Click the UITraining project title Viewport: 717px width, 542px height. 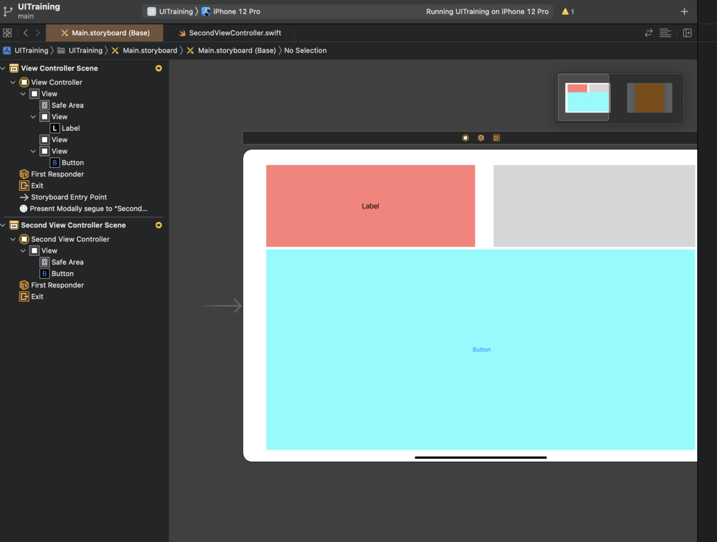(39, 7)
